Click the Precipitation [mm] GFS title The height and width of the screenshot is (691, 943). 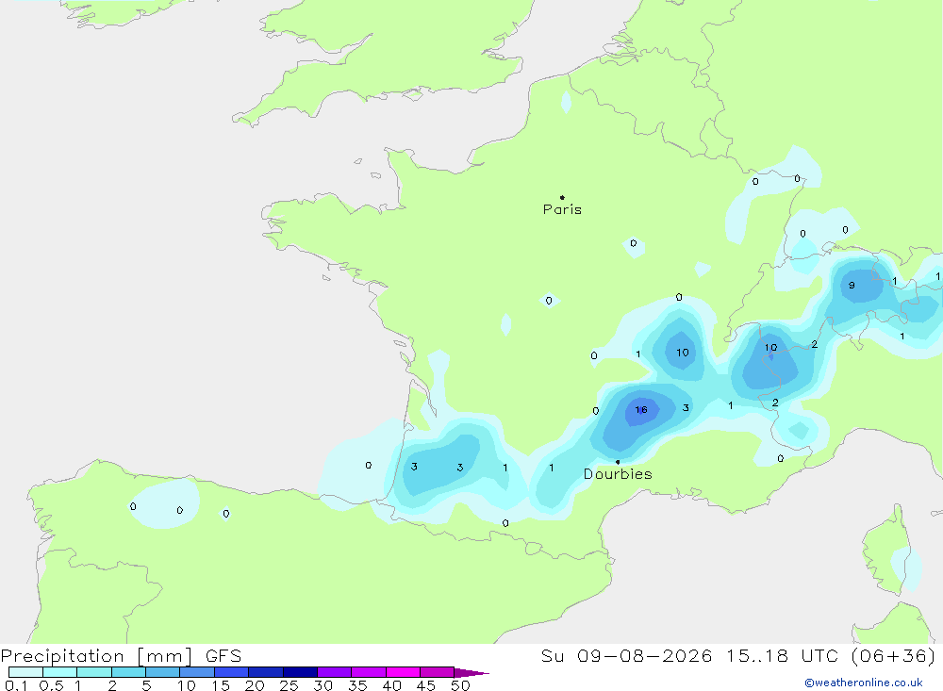[x=121, y=655]
